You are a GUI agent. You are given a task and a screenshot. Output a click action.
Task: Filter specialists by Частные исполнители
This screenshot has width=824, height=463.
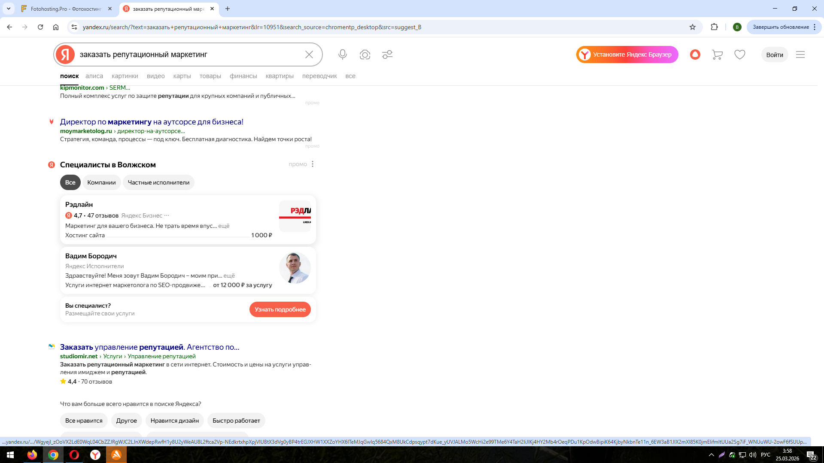coord(158,182)
